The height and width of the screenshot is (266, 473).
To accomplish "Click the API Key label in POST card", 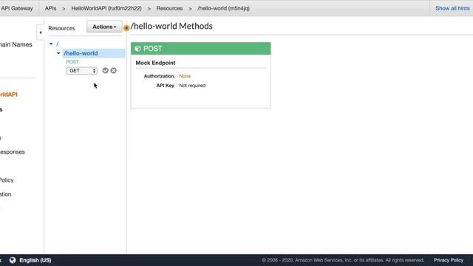I will (165, 86).
